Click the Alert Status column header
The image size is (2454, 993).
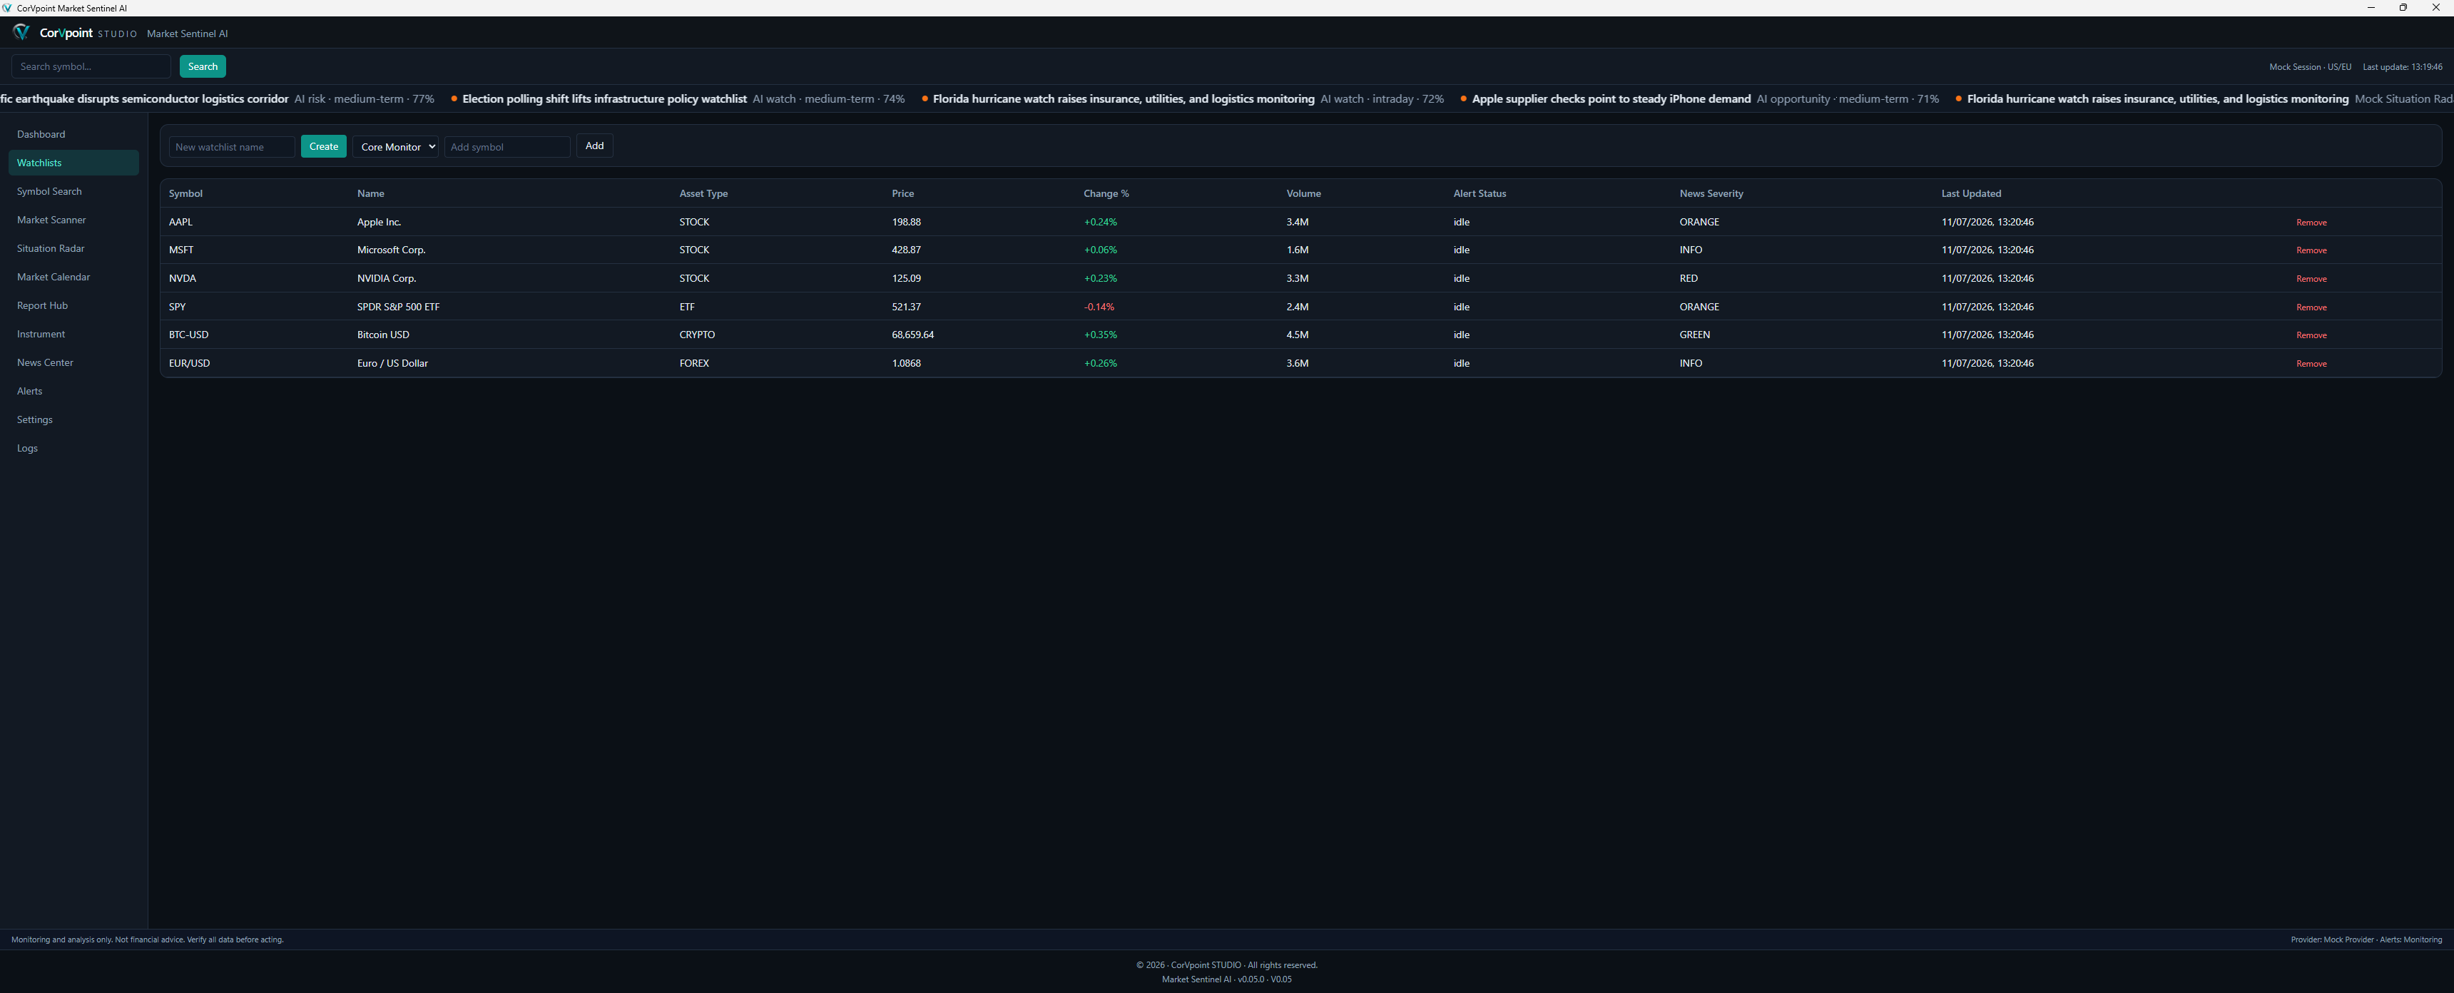[1480, 193]
